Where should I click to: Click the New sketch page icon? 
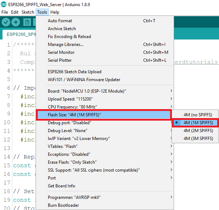(x=27, y=22)
